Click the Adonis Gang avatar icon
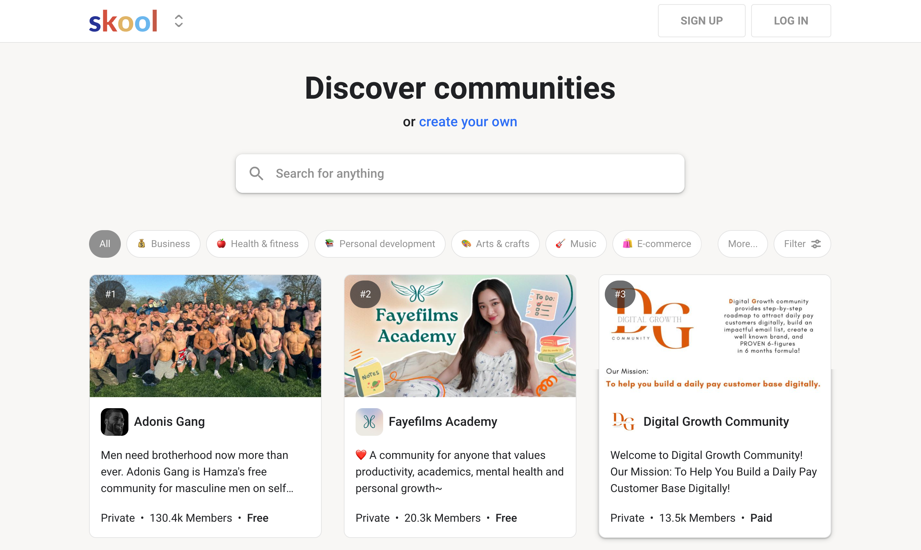Viewport: 921px width, 550px height. 115,422
